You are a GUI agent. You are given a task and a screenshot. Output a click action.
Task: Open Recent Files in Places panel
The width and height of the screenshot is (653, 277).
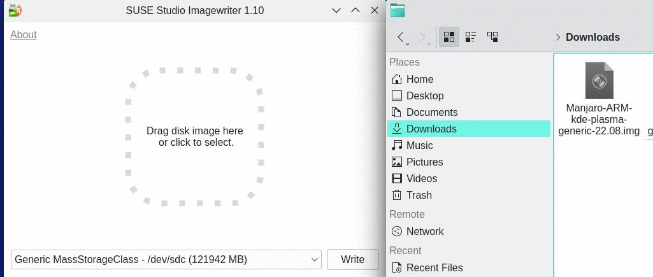(x=468, y=267)
